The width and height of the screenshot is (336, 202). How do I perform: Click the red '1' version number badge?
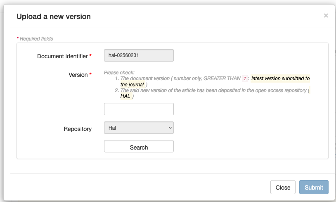244,78
